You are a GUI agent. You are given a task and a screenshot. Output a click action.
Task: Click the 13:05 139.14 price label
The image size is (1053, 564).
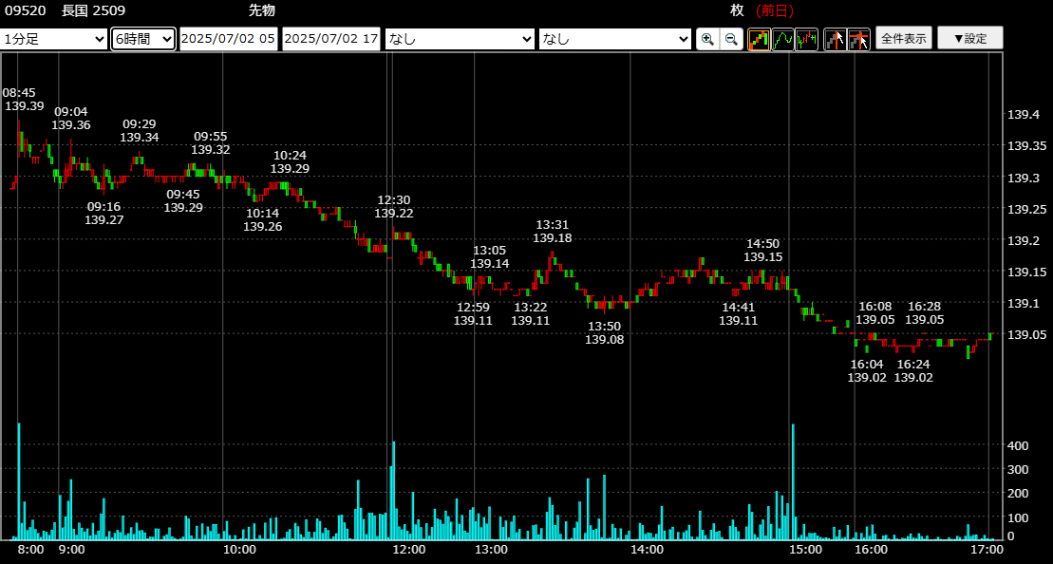490,257
